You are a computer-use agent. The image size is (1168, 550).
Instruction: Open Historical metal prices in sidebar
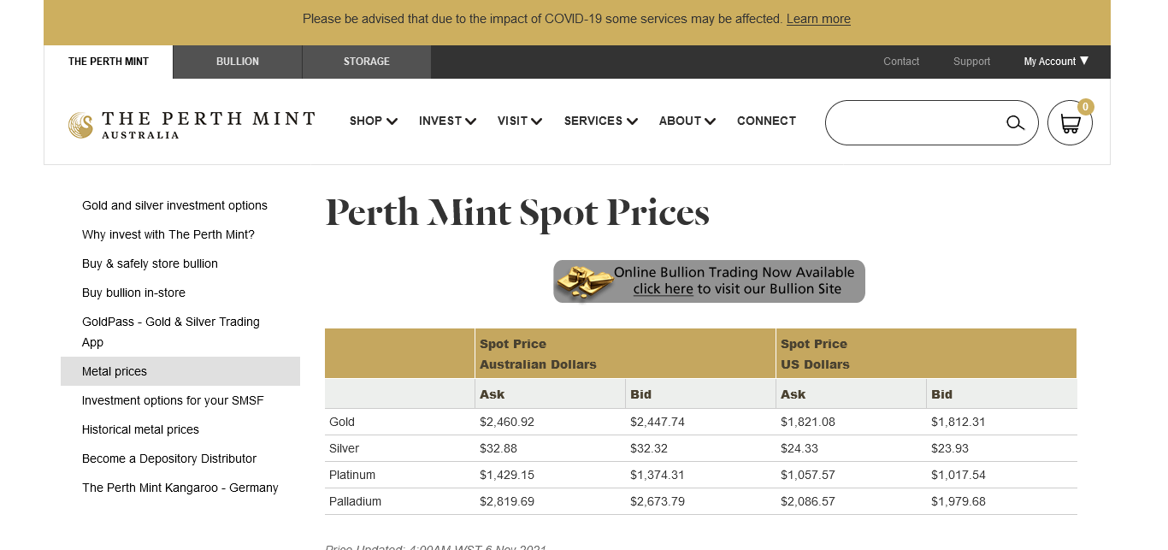(x=140, y=429)
